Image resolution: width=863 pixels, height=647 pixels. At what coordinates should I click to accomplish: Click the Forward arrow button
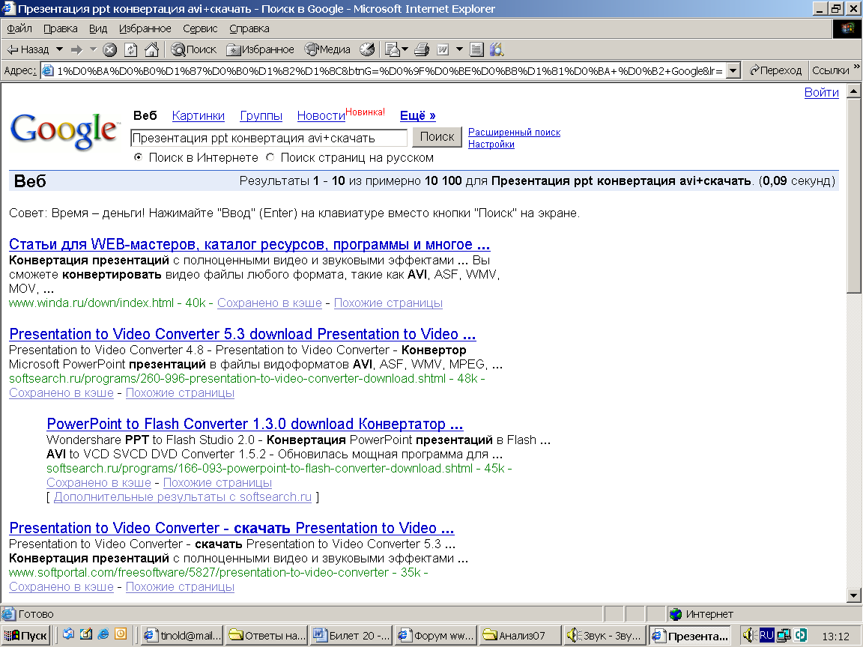[77, 49]
